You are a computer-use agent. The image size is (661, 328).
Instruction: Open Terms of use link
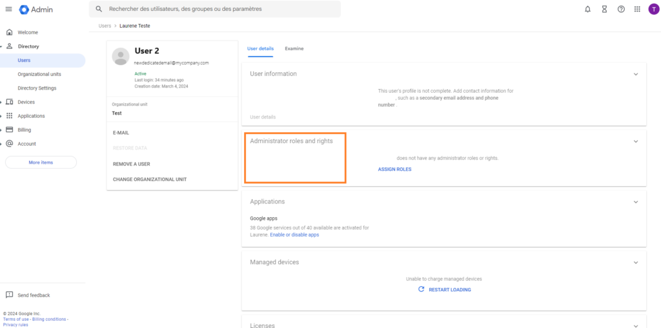(15, 319)
